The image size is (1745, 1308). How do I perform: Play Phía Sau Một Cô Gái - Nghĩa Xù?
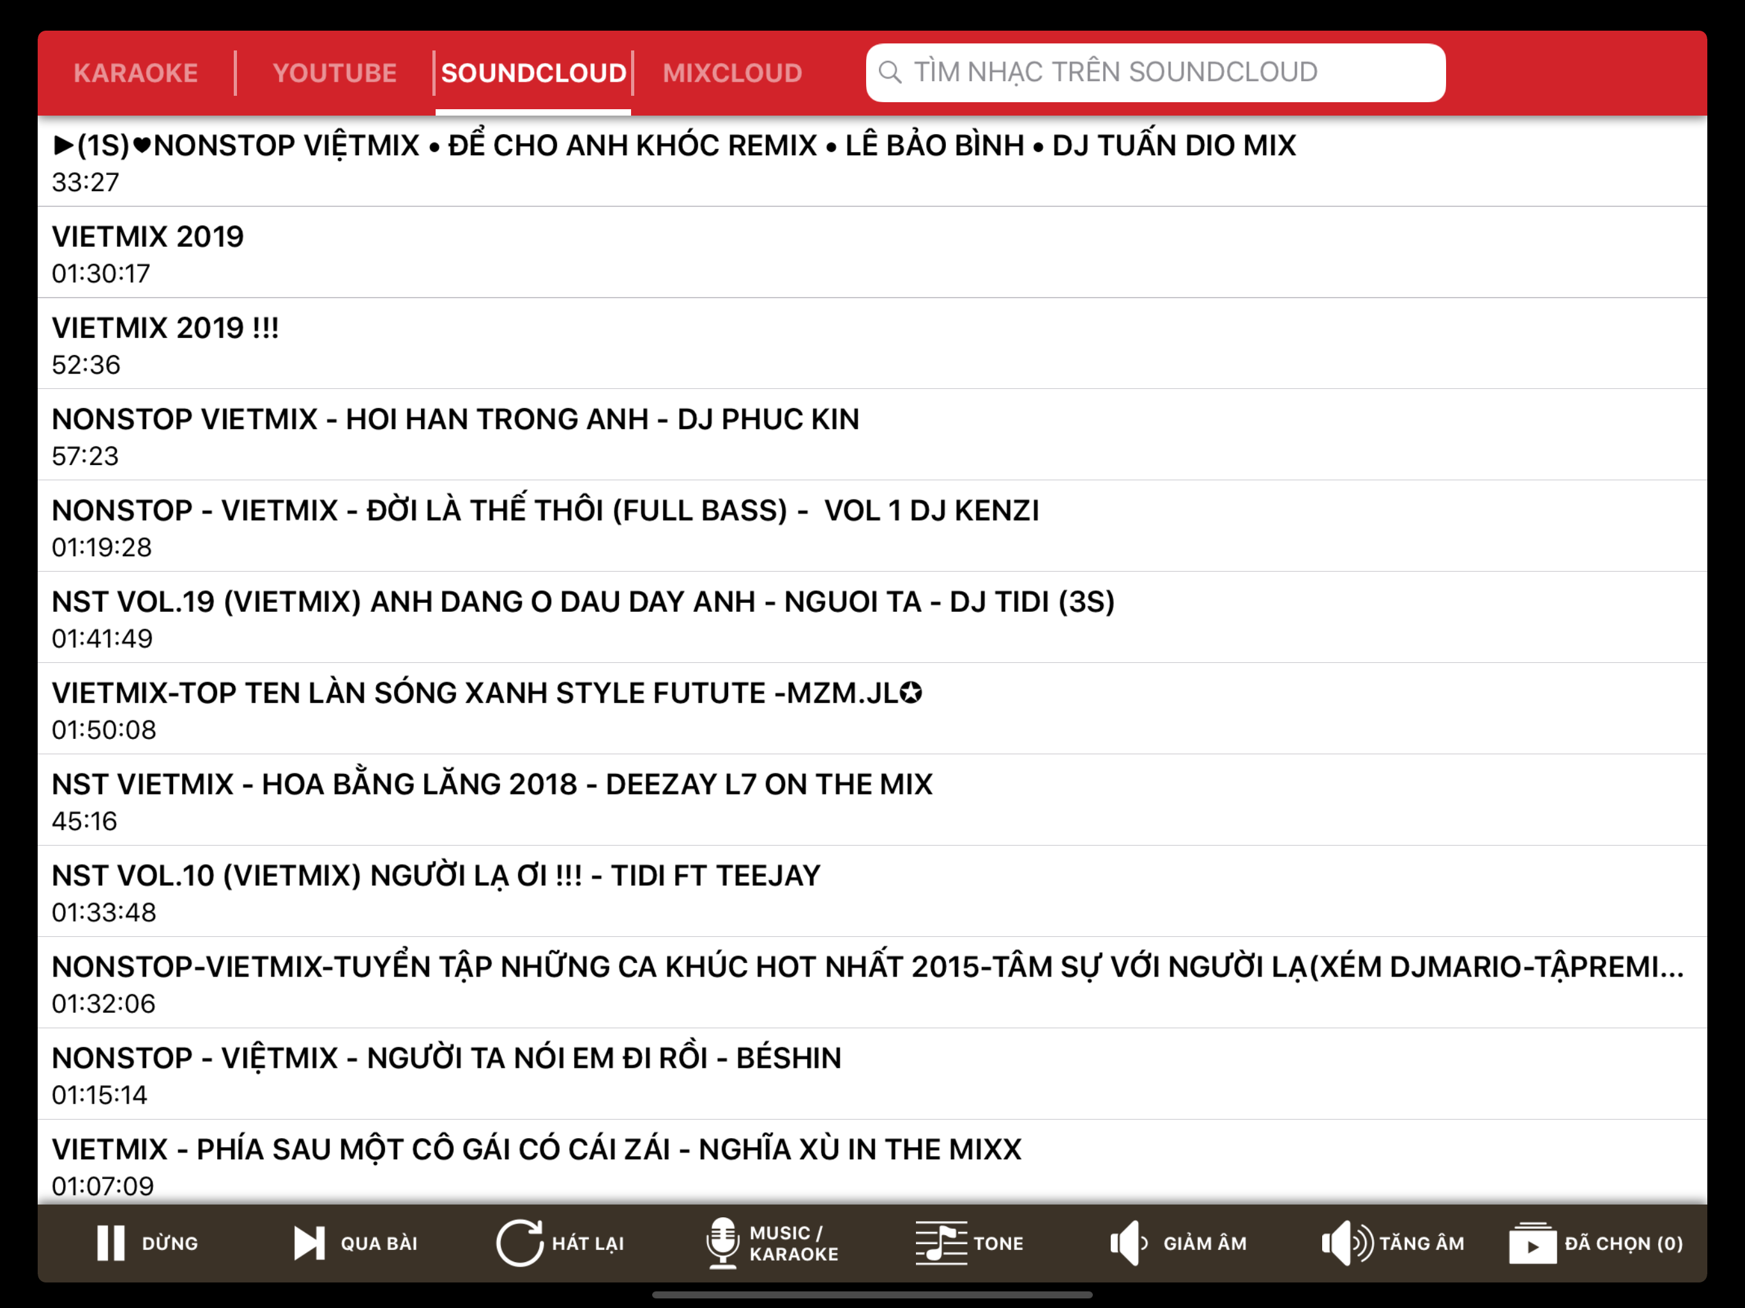(872, 1163)
